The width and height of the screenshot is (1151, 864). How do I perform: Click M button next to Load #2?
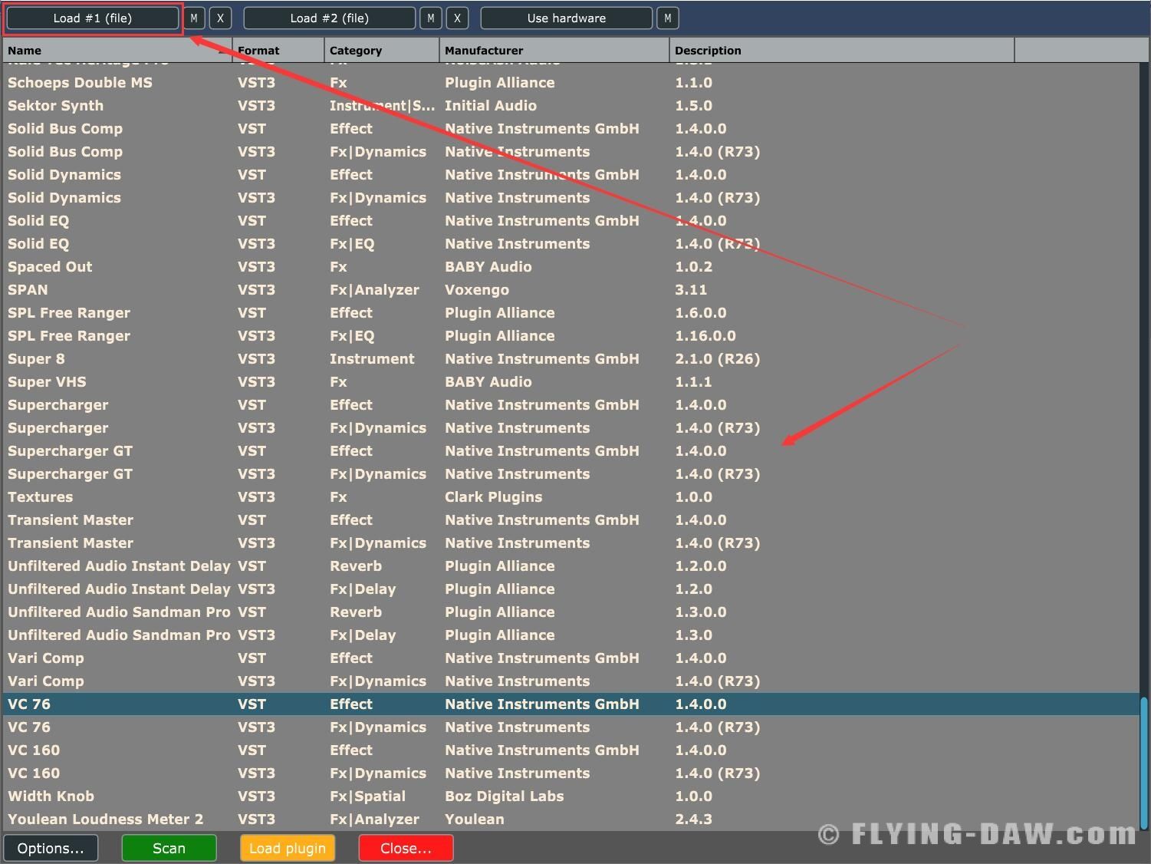click(431, 18)
